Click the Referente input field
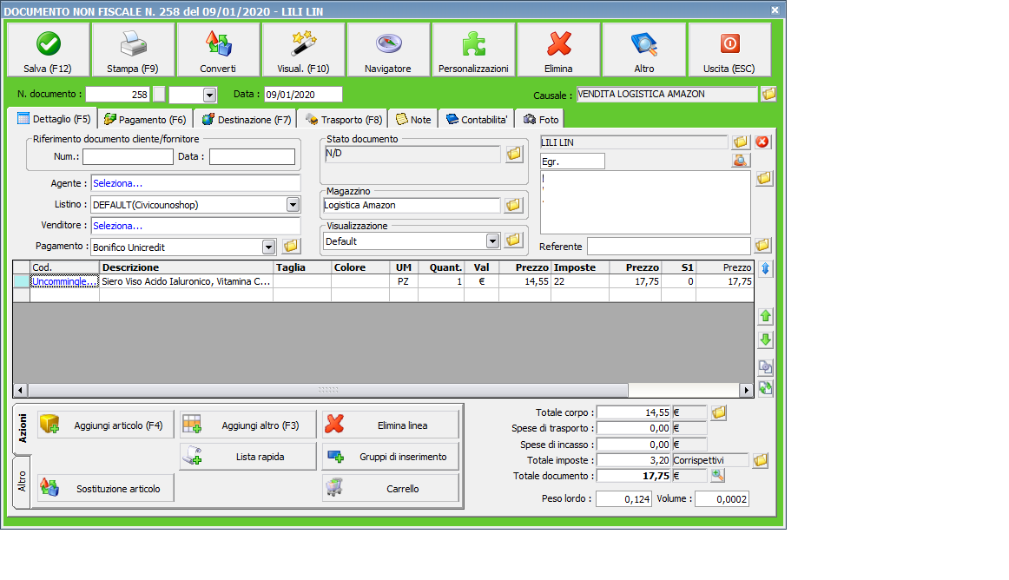The height and width of the screenshot is (580, 1009). pos(669,246)
